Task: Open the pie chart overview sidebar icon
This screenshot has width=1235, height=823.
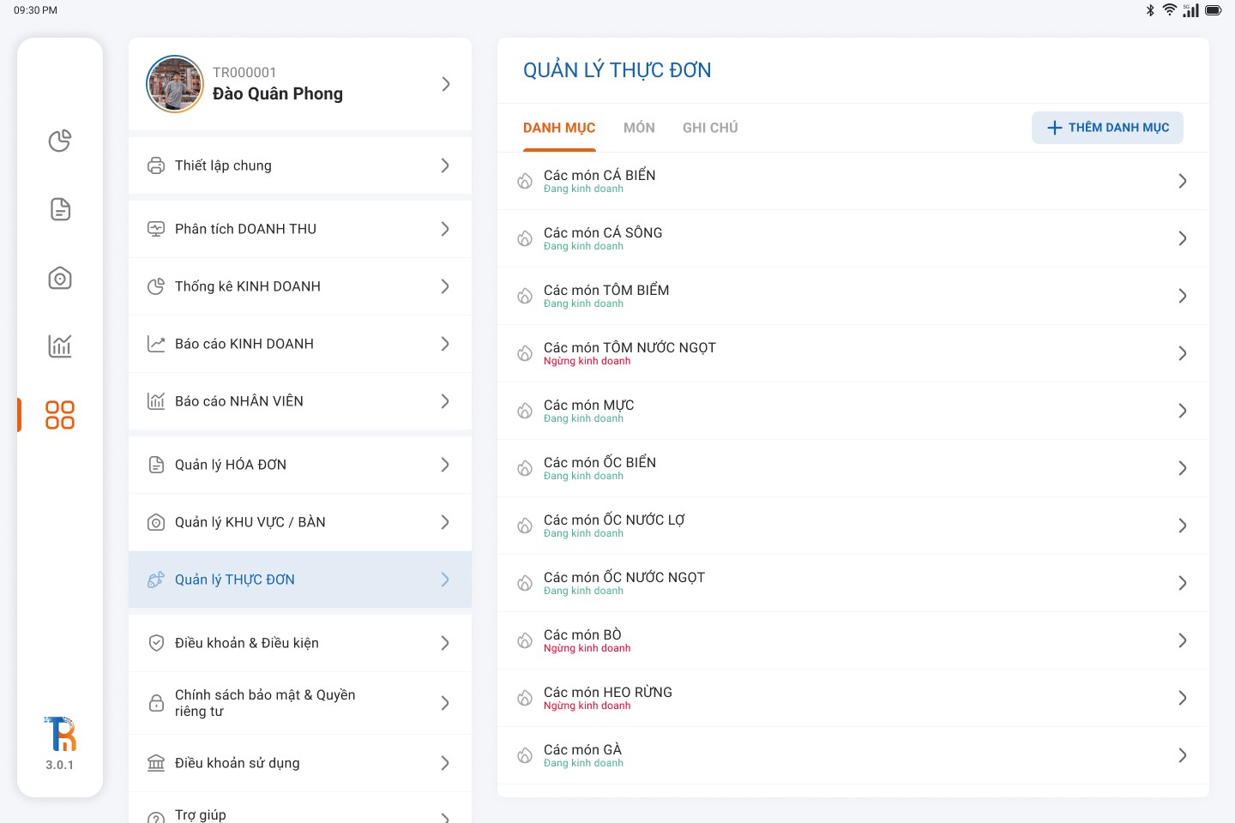Action: (60, 141)
